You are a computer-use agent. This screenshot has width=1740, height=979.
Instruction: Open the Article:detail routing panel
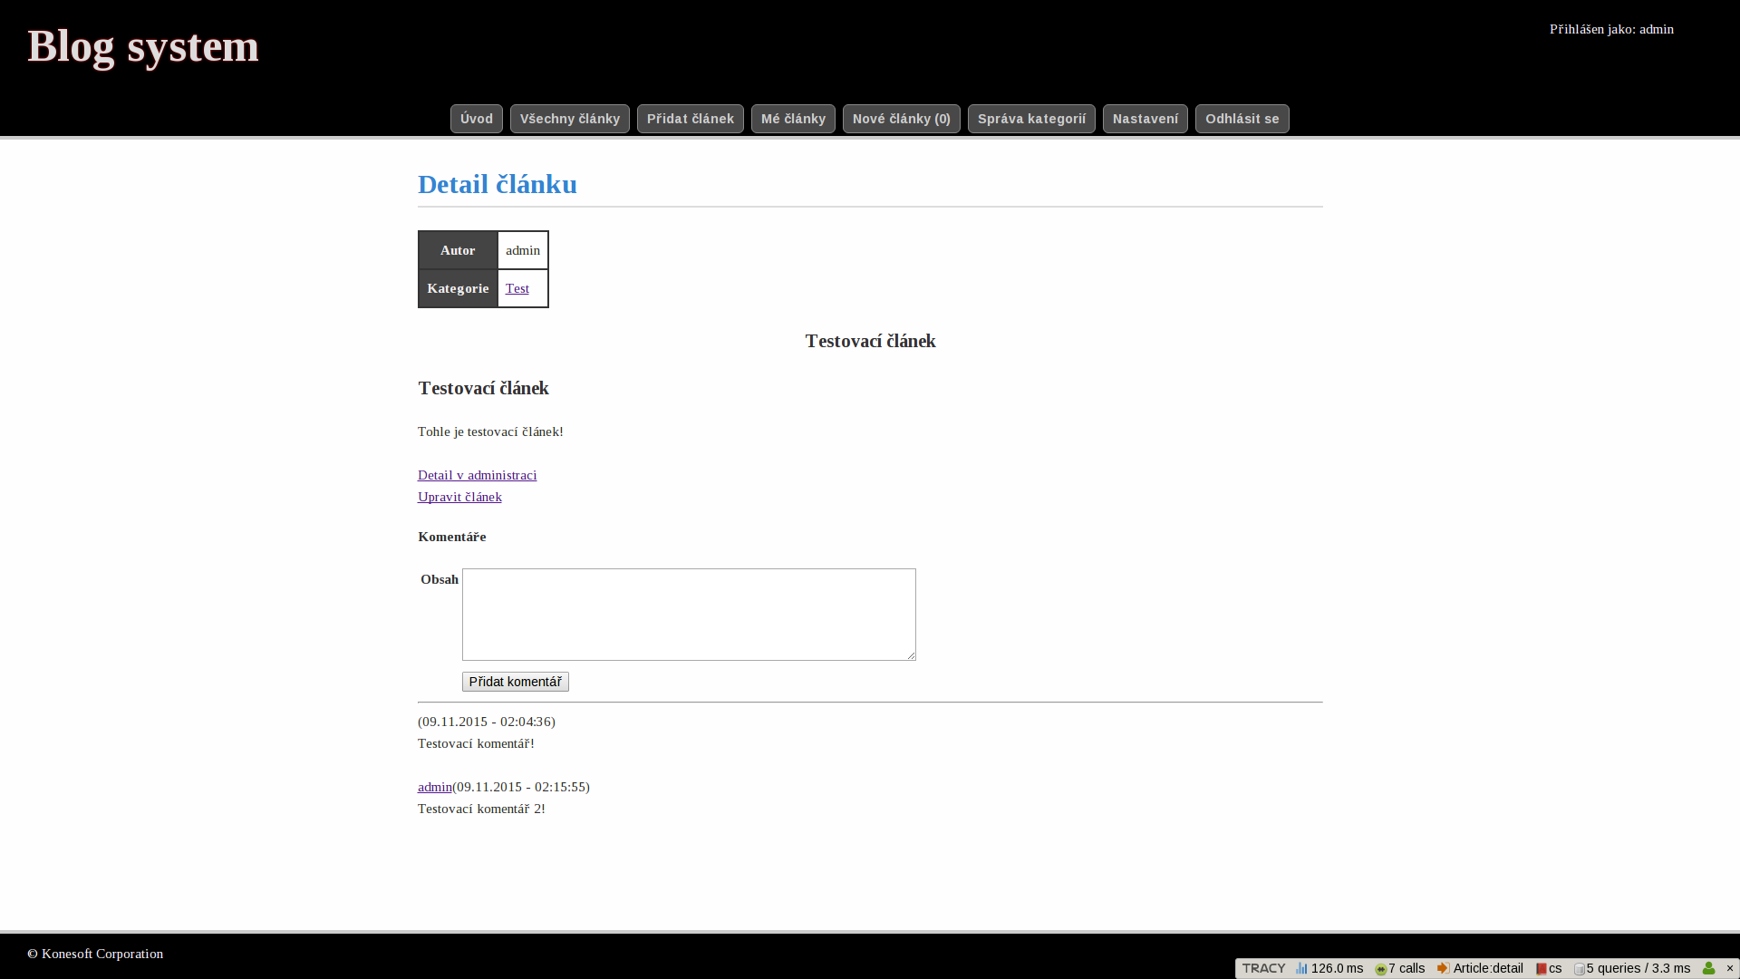pos(1480,968)
